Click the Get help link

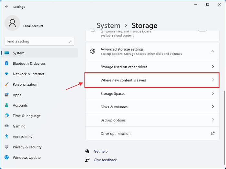point(100,151)
